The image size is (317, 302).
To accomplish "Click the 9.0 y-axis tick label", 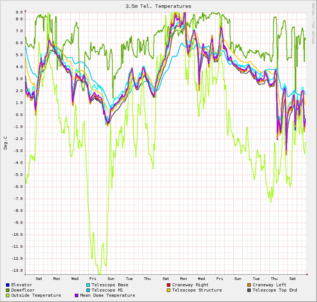I will (x=19, y=12).
